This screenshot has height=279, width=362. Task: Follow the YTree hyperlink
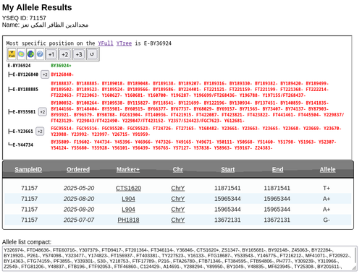pos(124,43)
